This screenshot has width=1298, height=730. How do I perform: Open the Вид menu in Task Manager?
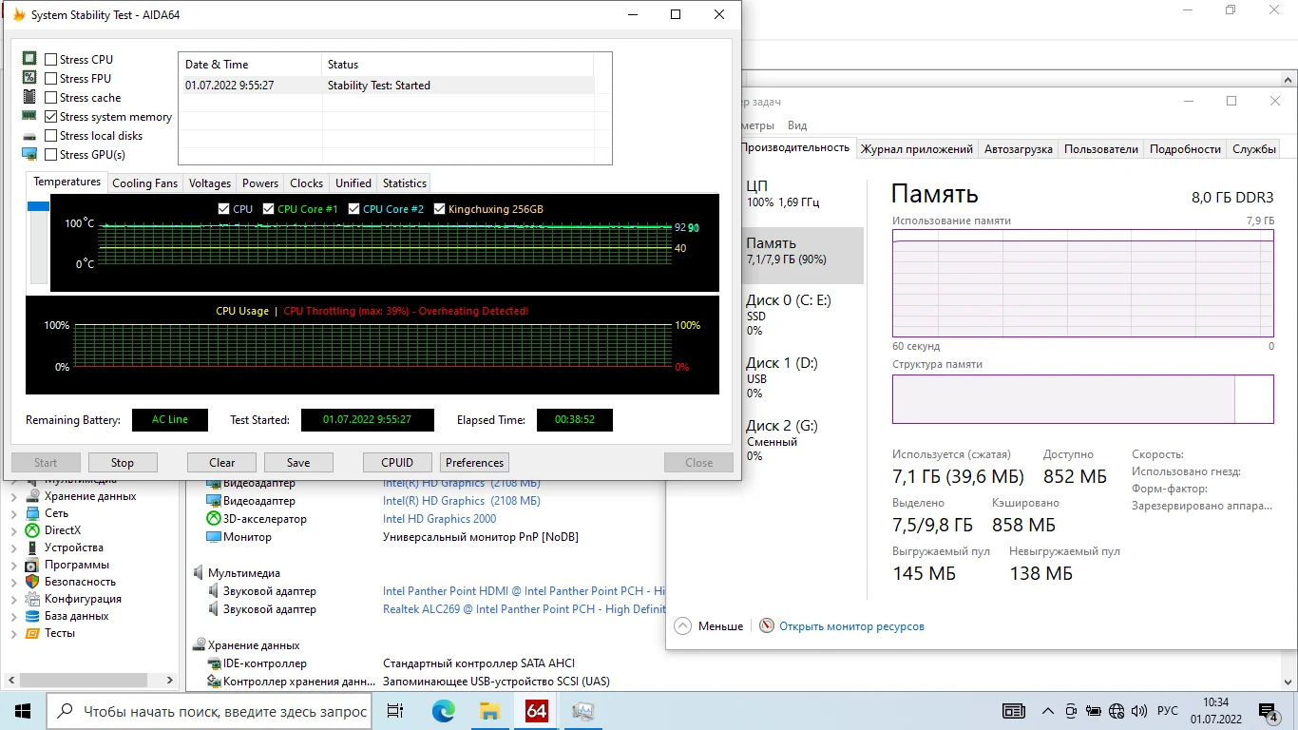coord(797,125)
